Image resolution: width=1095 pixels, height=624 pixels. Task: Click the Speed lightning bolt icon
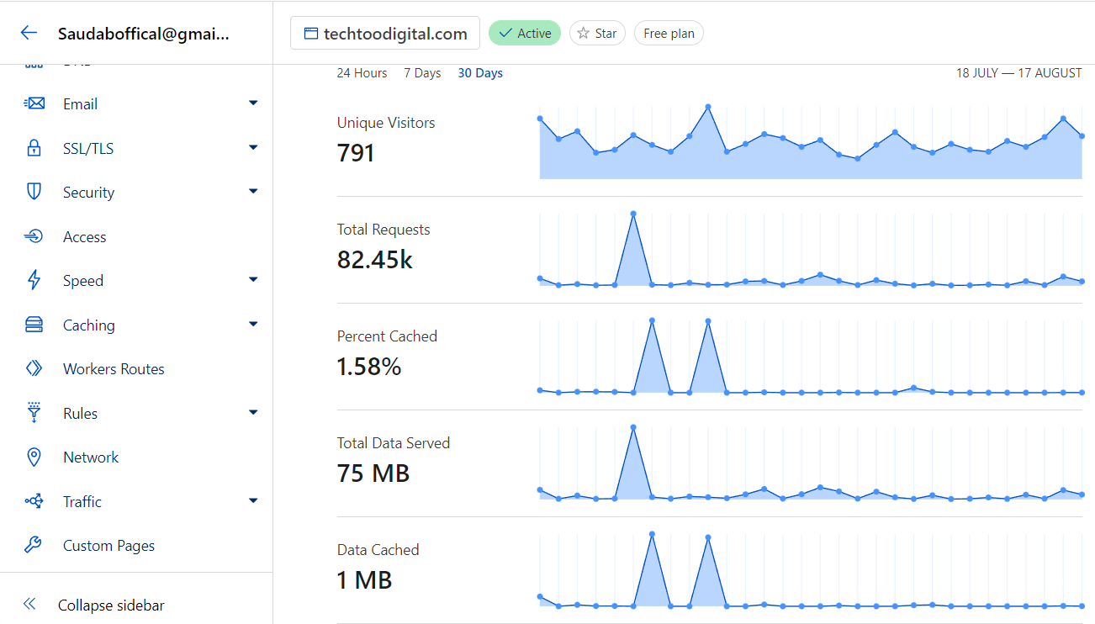point(34,281)
